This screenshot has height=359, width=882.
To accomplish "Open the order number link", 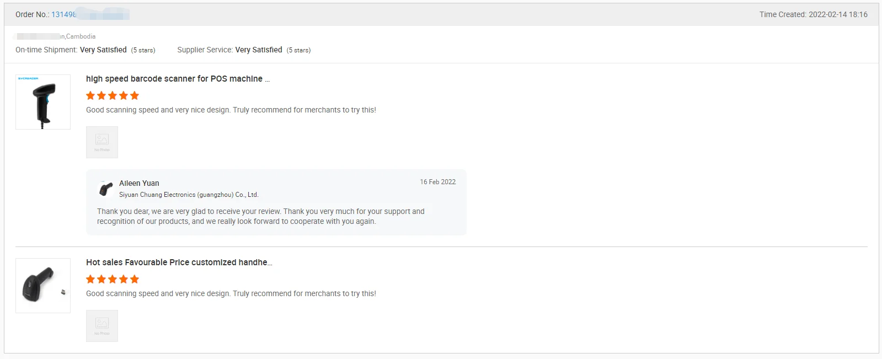I will pyautogui.click(x=64, y=14).
